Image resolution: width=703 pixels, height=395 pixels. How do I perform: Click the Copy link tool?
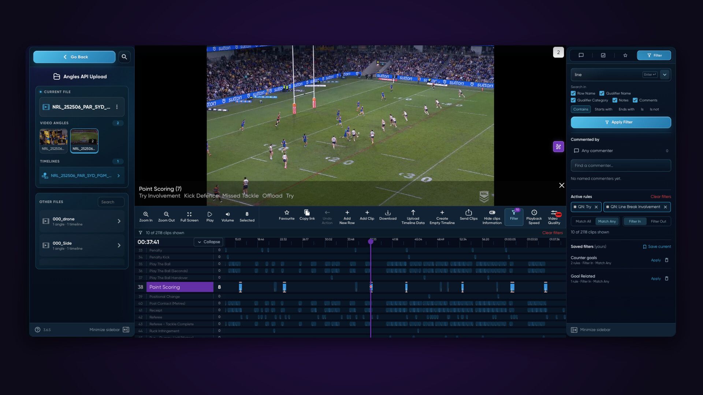(307, 215)
